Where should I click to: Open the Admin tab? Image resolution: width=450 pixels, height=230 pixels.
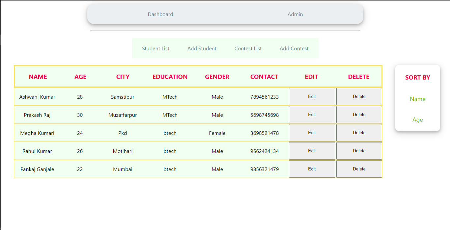295,14
